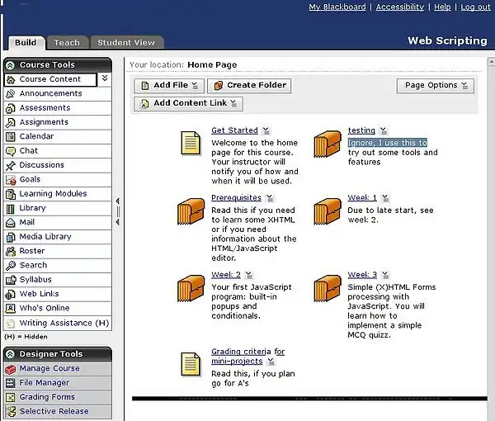The width and height of the screenshot is (495, 421).
Task: Select the Mail envelope icon
Action: (11, 223)
